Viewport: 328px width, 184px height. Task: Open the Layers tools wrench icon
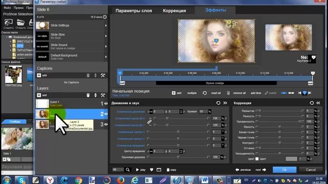click(102, 95)
